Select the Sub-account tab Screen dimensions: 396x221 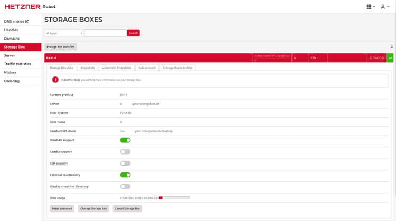click(147, 68)
